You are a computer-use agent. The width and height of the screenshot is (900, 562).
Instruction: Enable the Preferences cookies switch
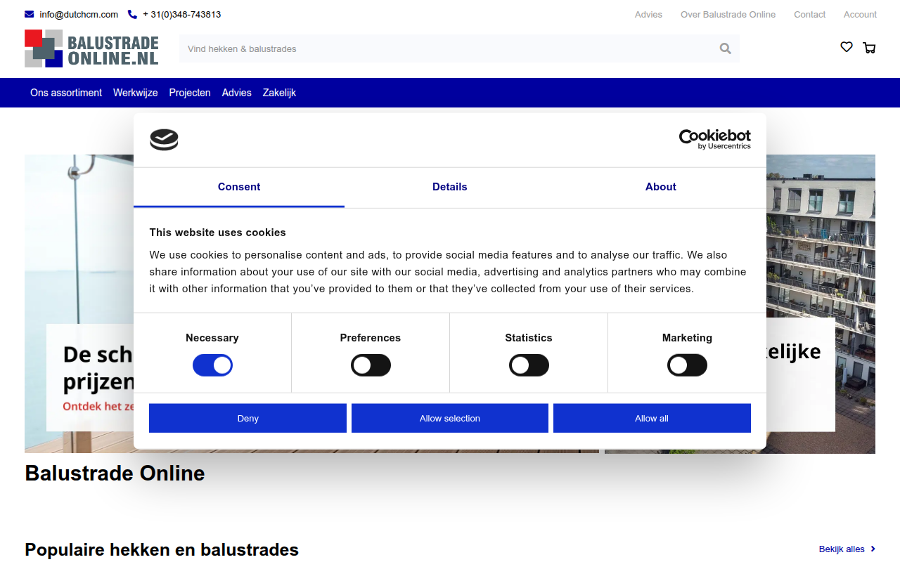pyautogui.click(x=371, y=365)
